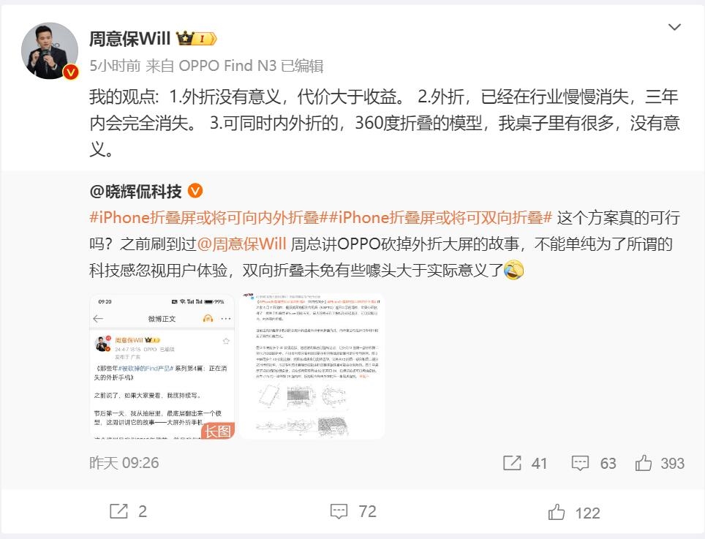Click the @周意保Will mention in quoted post
Image resolution: width=705 pixels, height=539 pixels.
[242, 244]
